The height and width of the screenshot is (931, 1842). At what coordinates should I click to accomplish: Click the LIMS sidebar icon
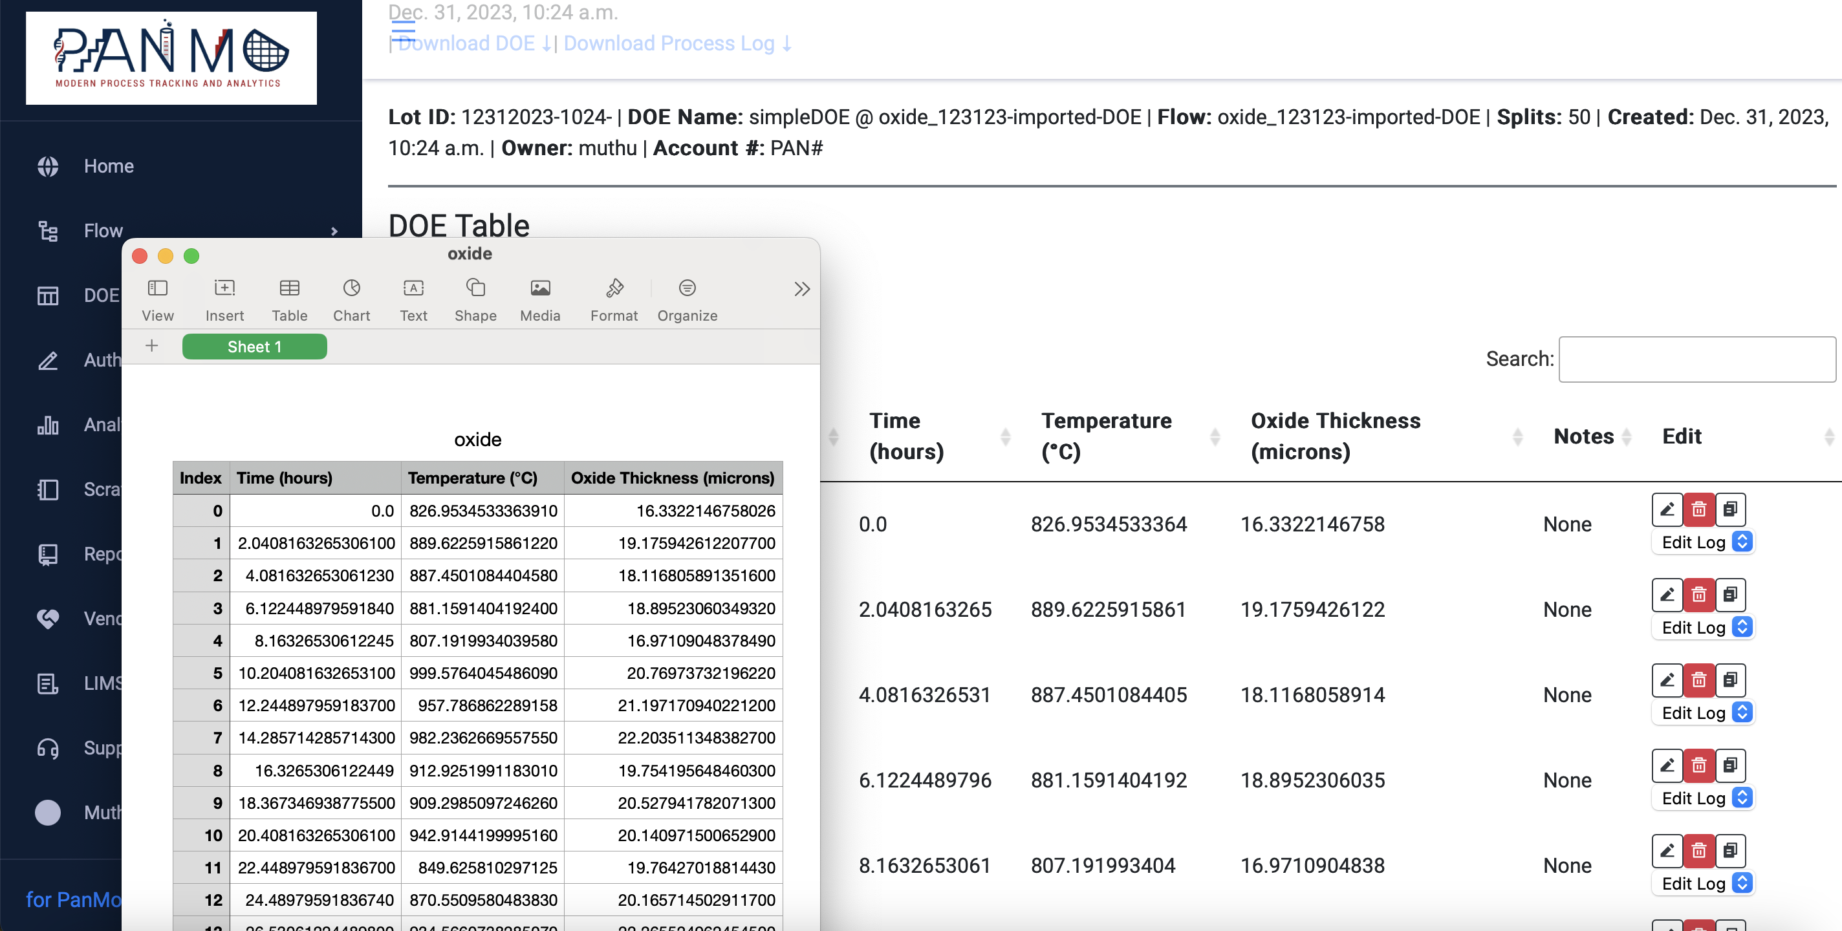pos(48,683)
